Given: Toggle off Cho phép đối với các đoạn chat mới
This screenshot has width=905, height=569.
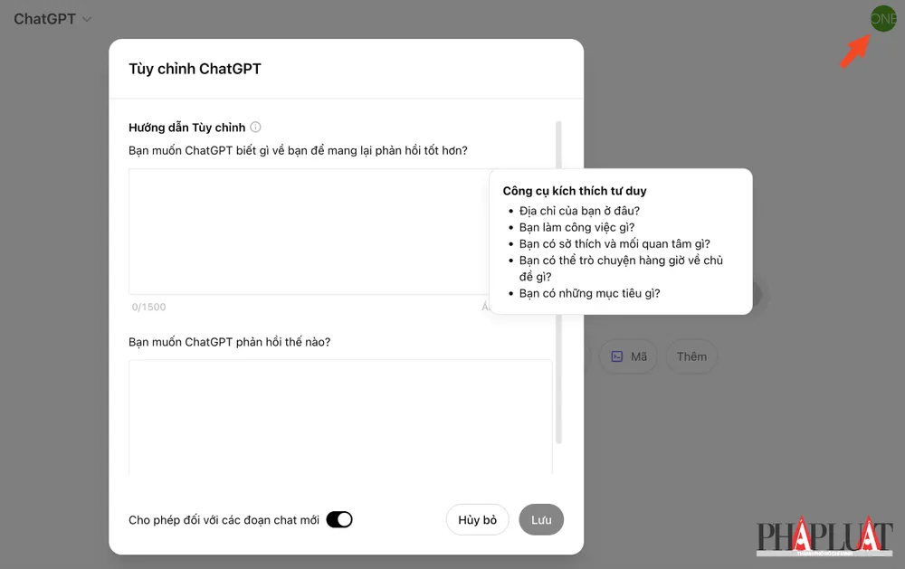Looking at the screenshot, I should pos(339,519).
